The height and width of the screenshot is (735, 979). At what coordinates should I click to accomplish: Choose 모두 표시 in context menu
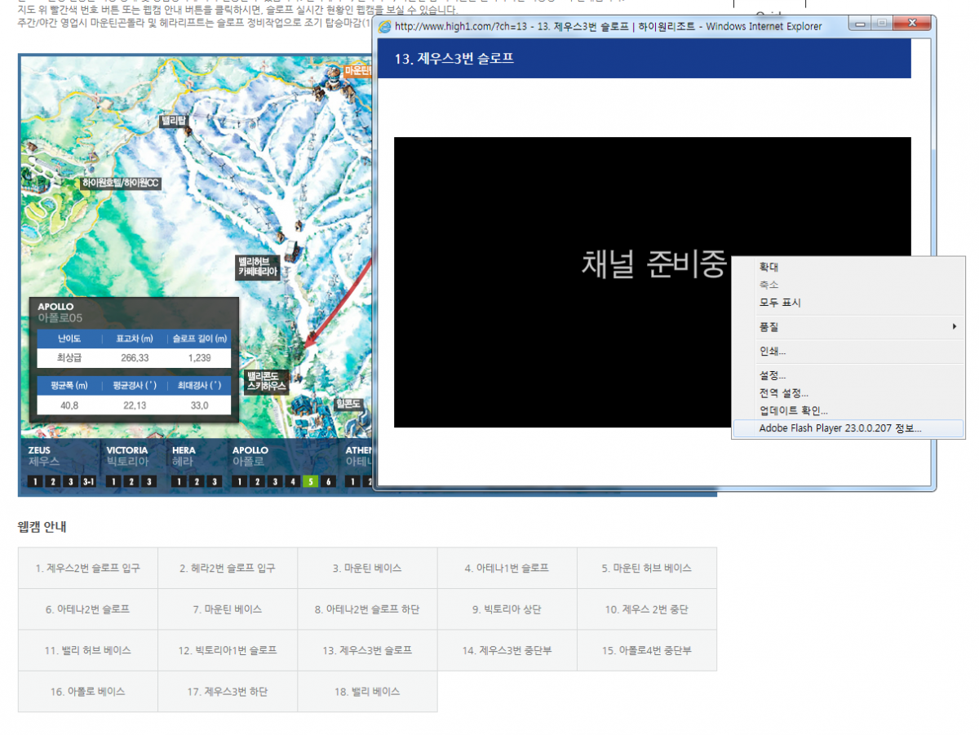pyautogui.click(x=848, y=303)
